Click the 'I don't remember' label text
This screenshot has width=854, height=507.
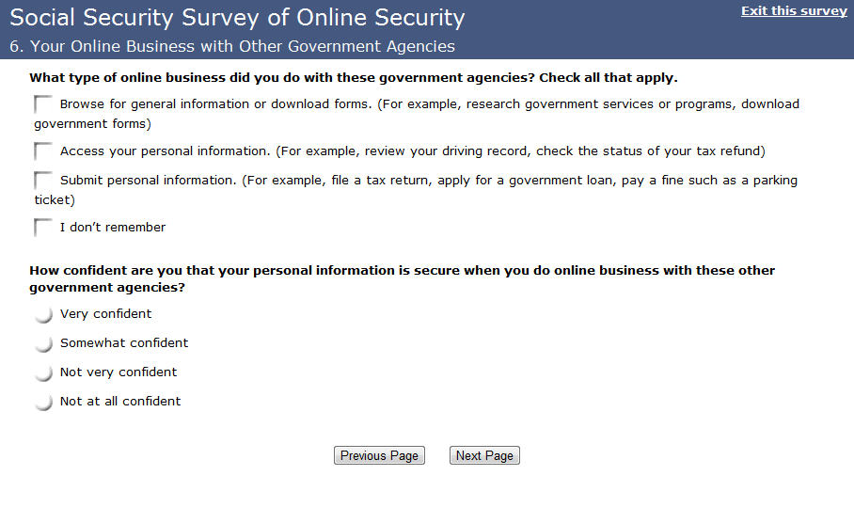point(113,228)
